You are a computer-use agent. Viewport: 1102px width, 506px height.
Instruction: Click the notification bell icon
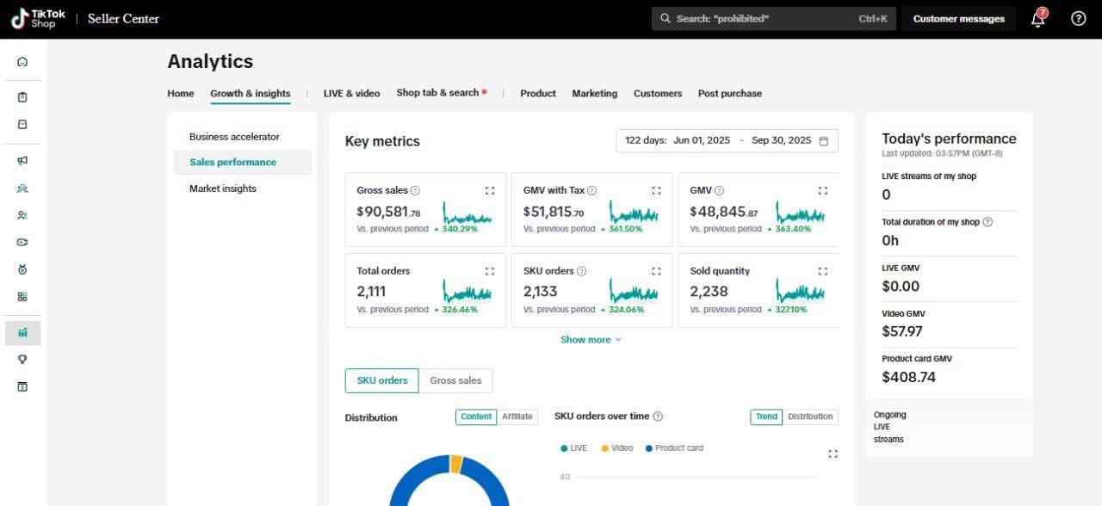(1038, 19)
